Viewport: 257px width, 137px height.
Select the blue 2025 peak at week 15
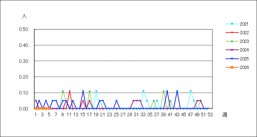coord(83,91)
